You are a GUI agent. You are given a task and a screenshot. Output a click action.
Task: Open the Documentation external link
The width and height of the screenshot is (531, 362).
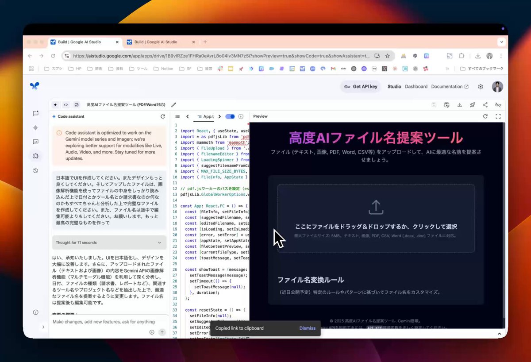click(450, 87)
